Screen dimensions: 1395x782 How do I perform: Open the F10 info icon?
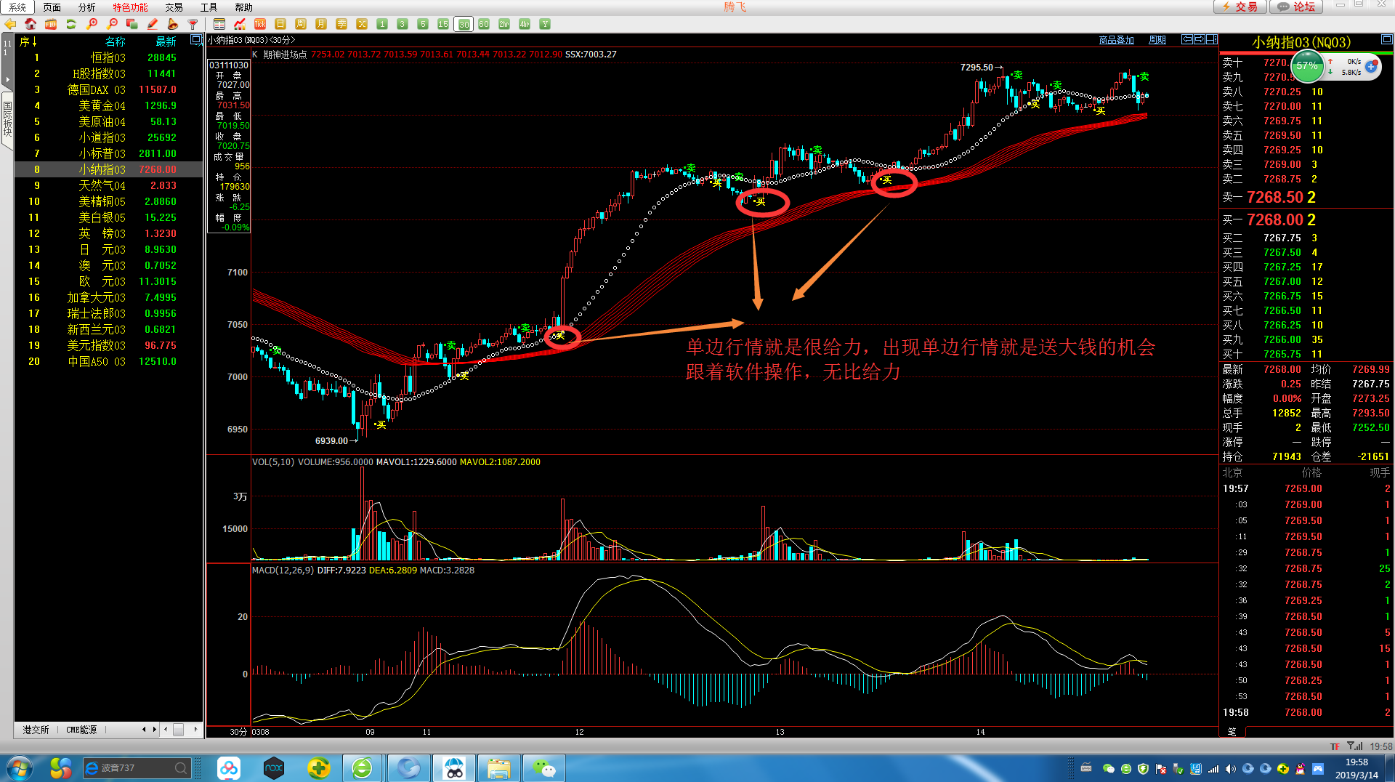click(x=51, y=24)
